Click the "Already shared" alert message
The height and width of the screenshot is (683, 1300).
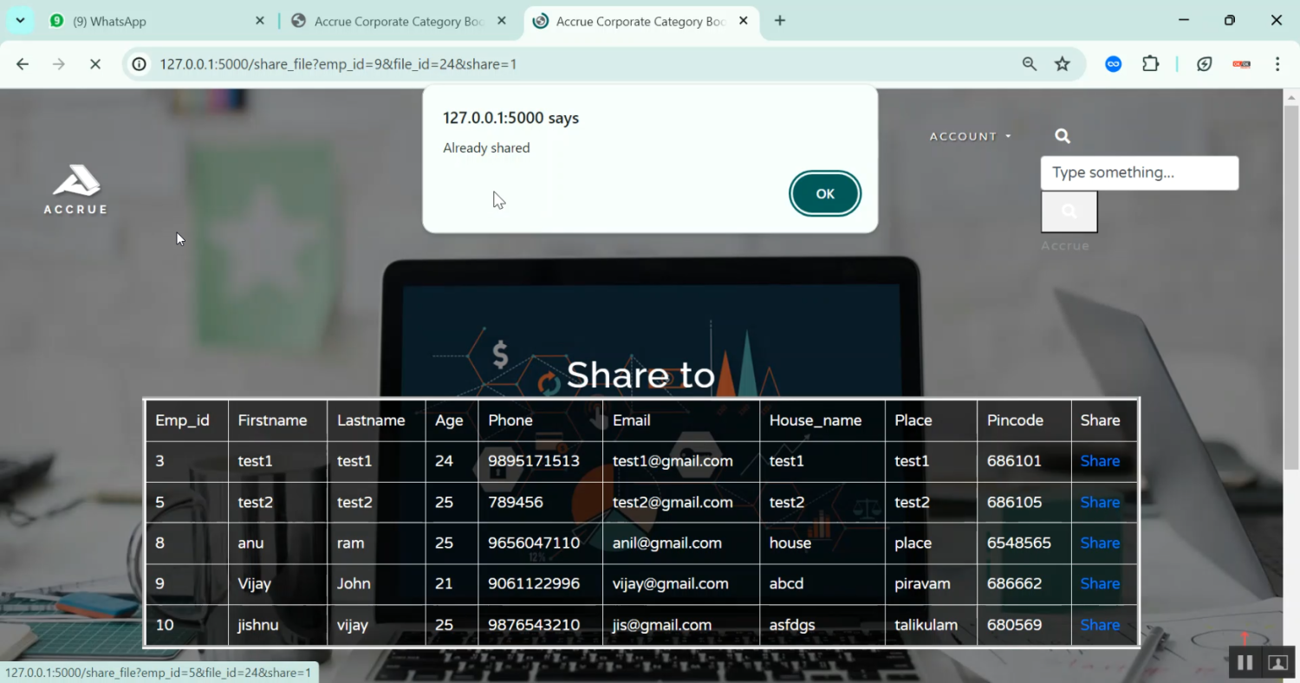[x=486, y=148]
